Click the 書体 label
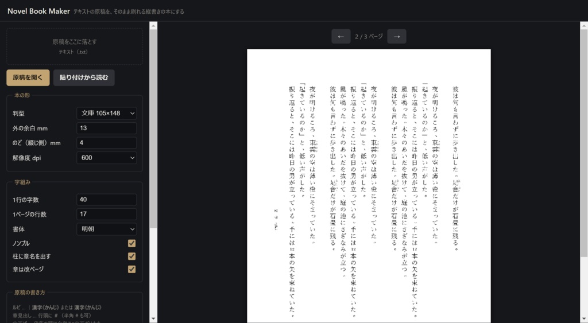This screenshot has width=588, height=323. pyautogui.click(x=18, y=229)
